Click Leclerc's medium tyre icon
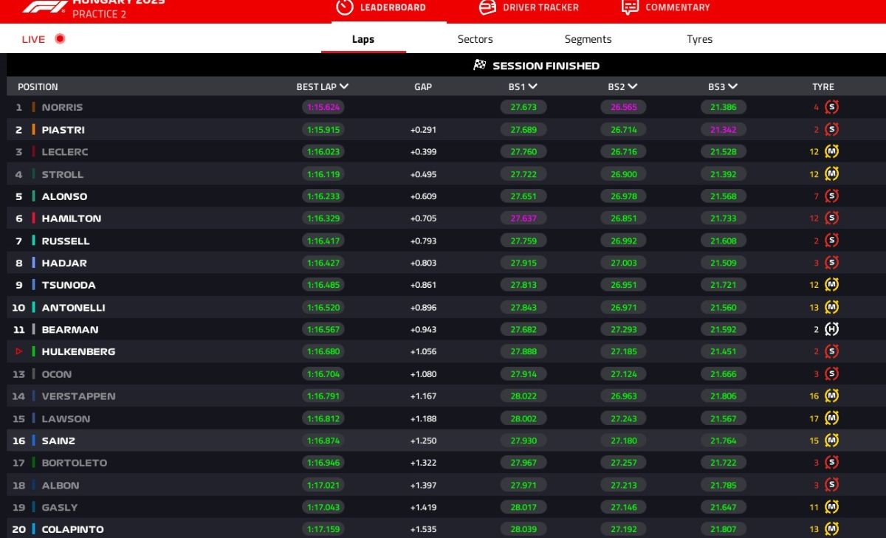Viewport: 886px width, 538px height. tap(832, 152)
